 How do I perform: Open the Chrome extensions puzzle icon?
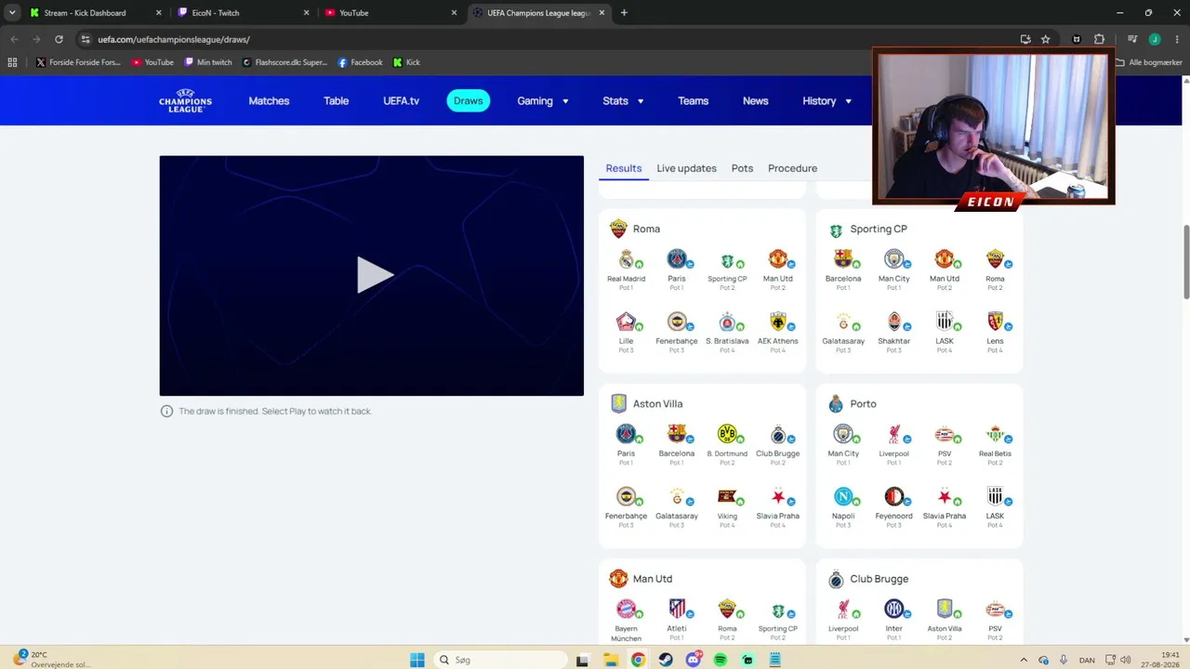pyautogui.click(x=1100, y=39)
